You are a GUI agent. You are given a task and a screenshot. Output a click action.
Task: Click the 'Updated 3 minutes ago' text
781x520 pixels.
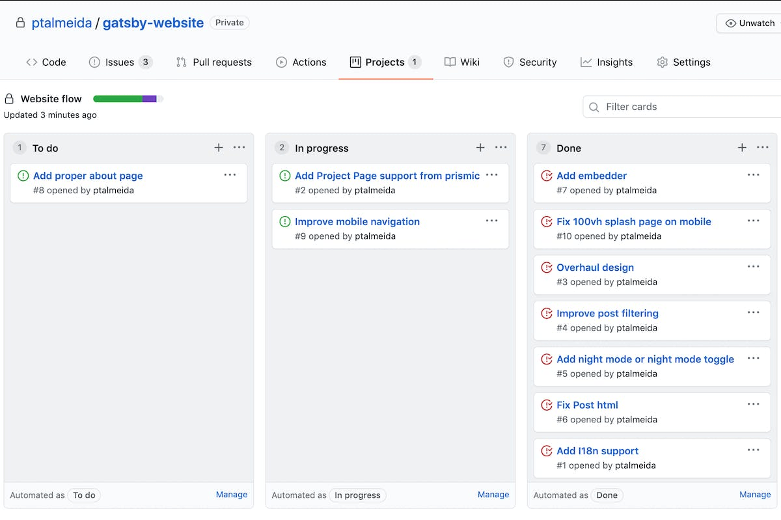pyautogui.click(x=50, y=115)
